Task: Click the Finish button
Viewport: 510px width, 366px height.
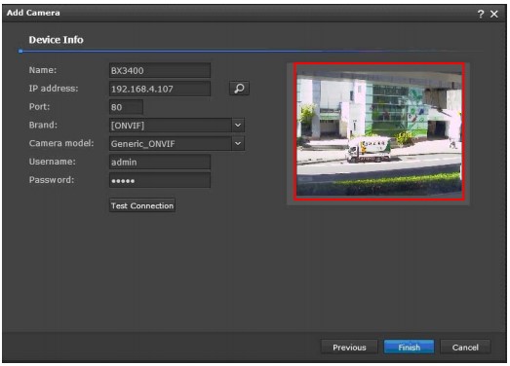Action: (409, 348)
